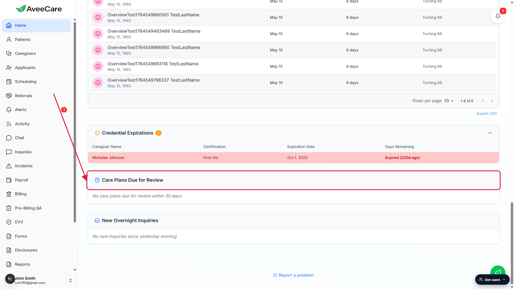This screenshot has height=289, width=514.
Task: Click avatar for OverviewTest1764549880501 row
Action: click(98, 17)
